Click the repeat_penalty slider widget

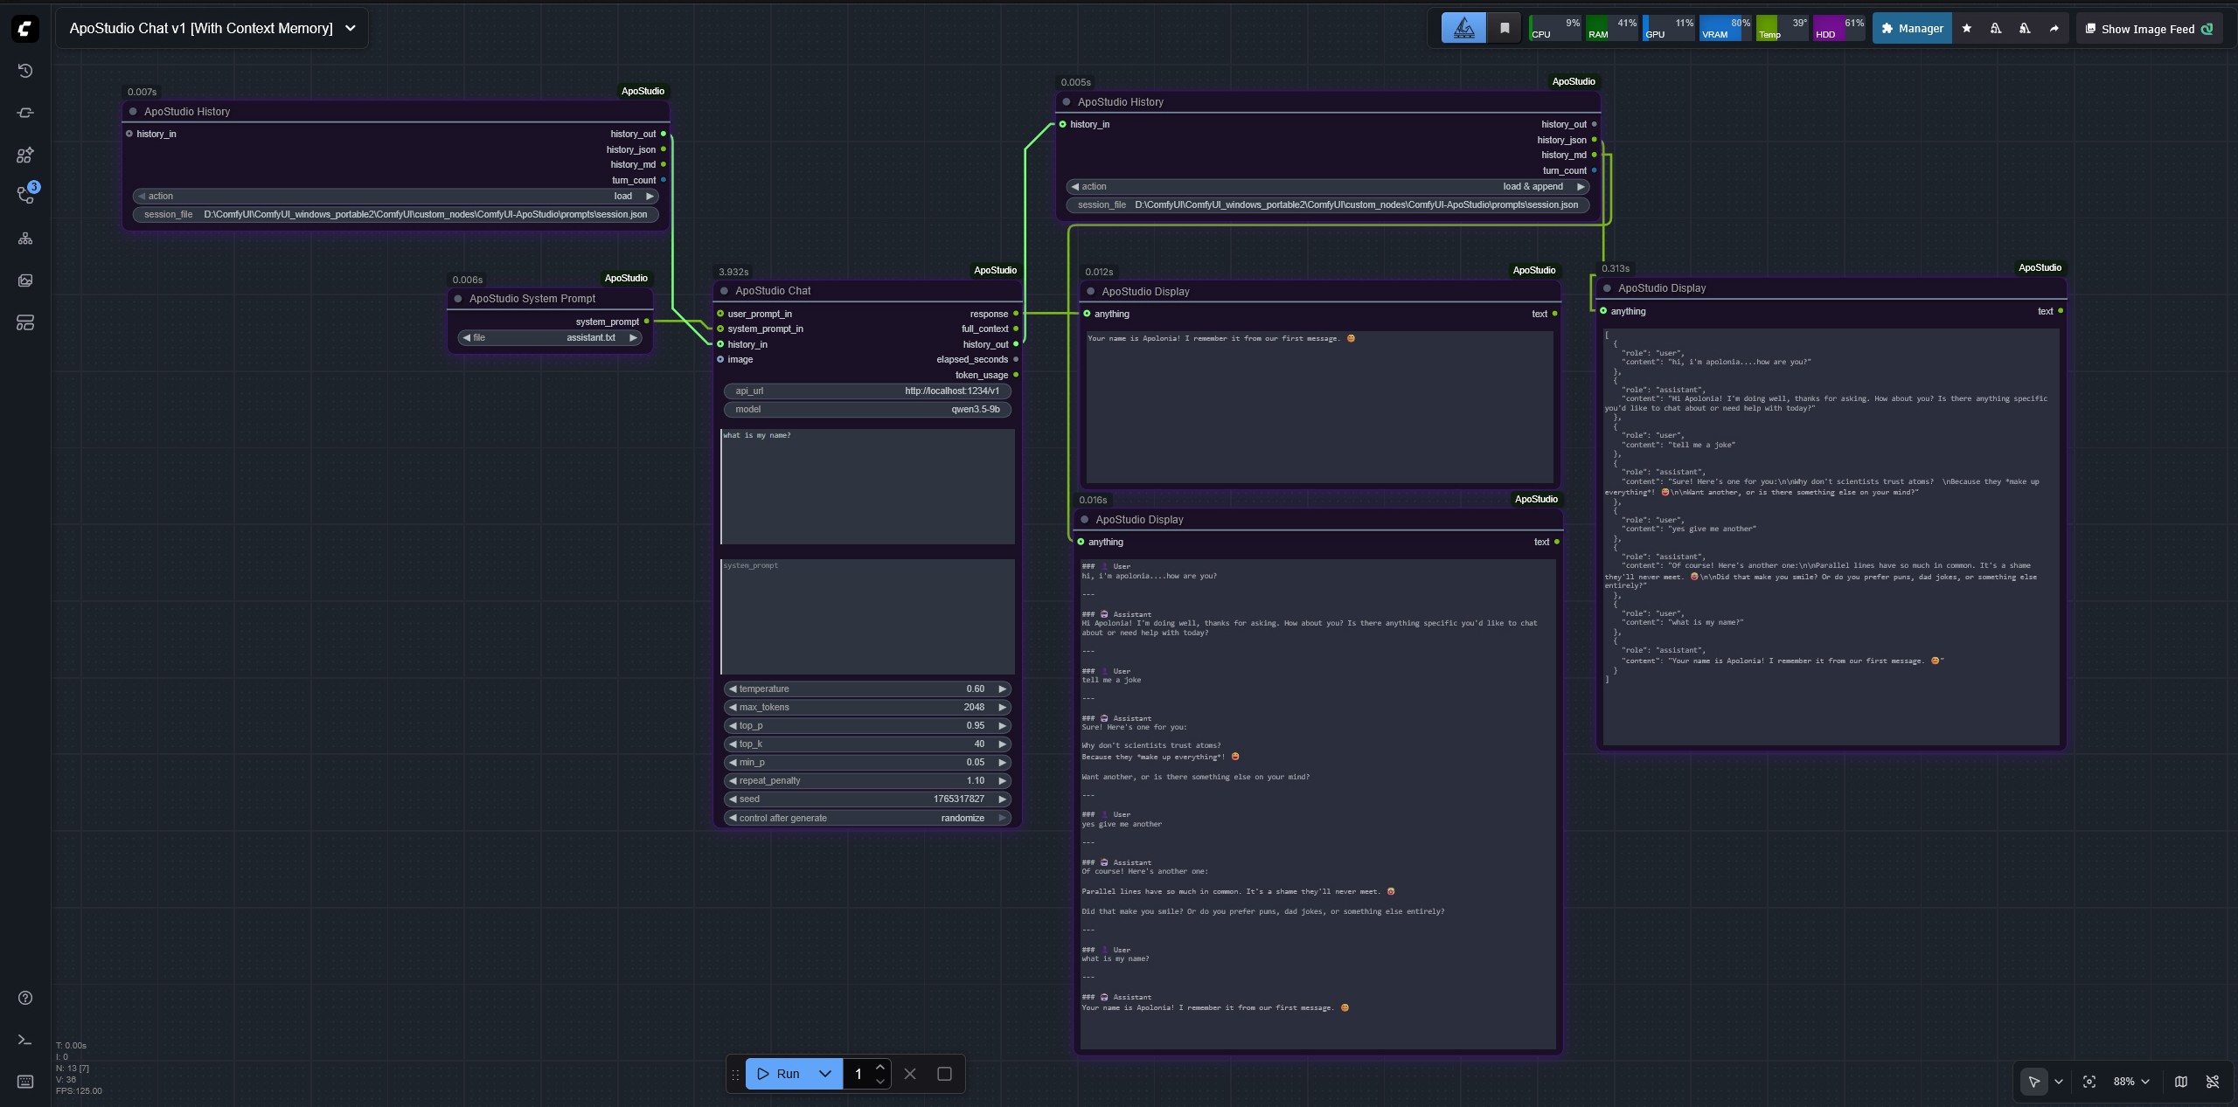[867, 780]
